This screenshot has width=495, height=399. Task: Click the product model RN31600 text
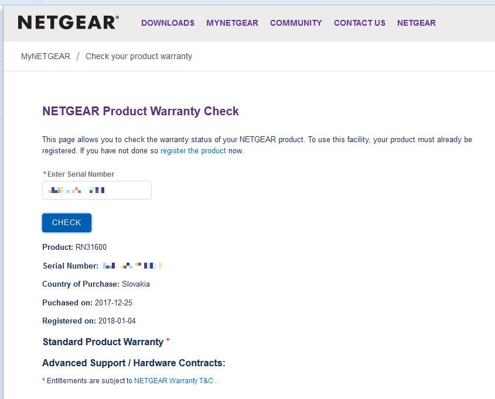(91, 247)
